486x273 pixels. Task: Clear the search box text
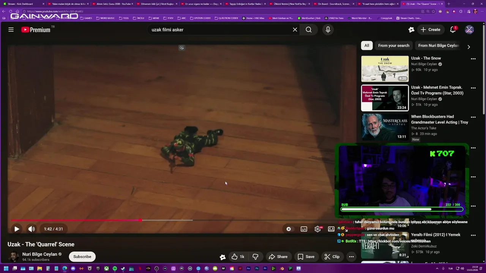click(x=295, y=30)
